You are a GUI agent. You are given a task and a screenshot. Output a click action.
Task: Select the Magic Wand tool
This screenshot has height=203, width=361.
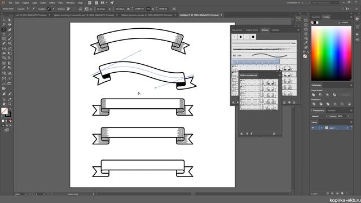4,25
